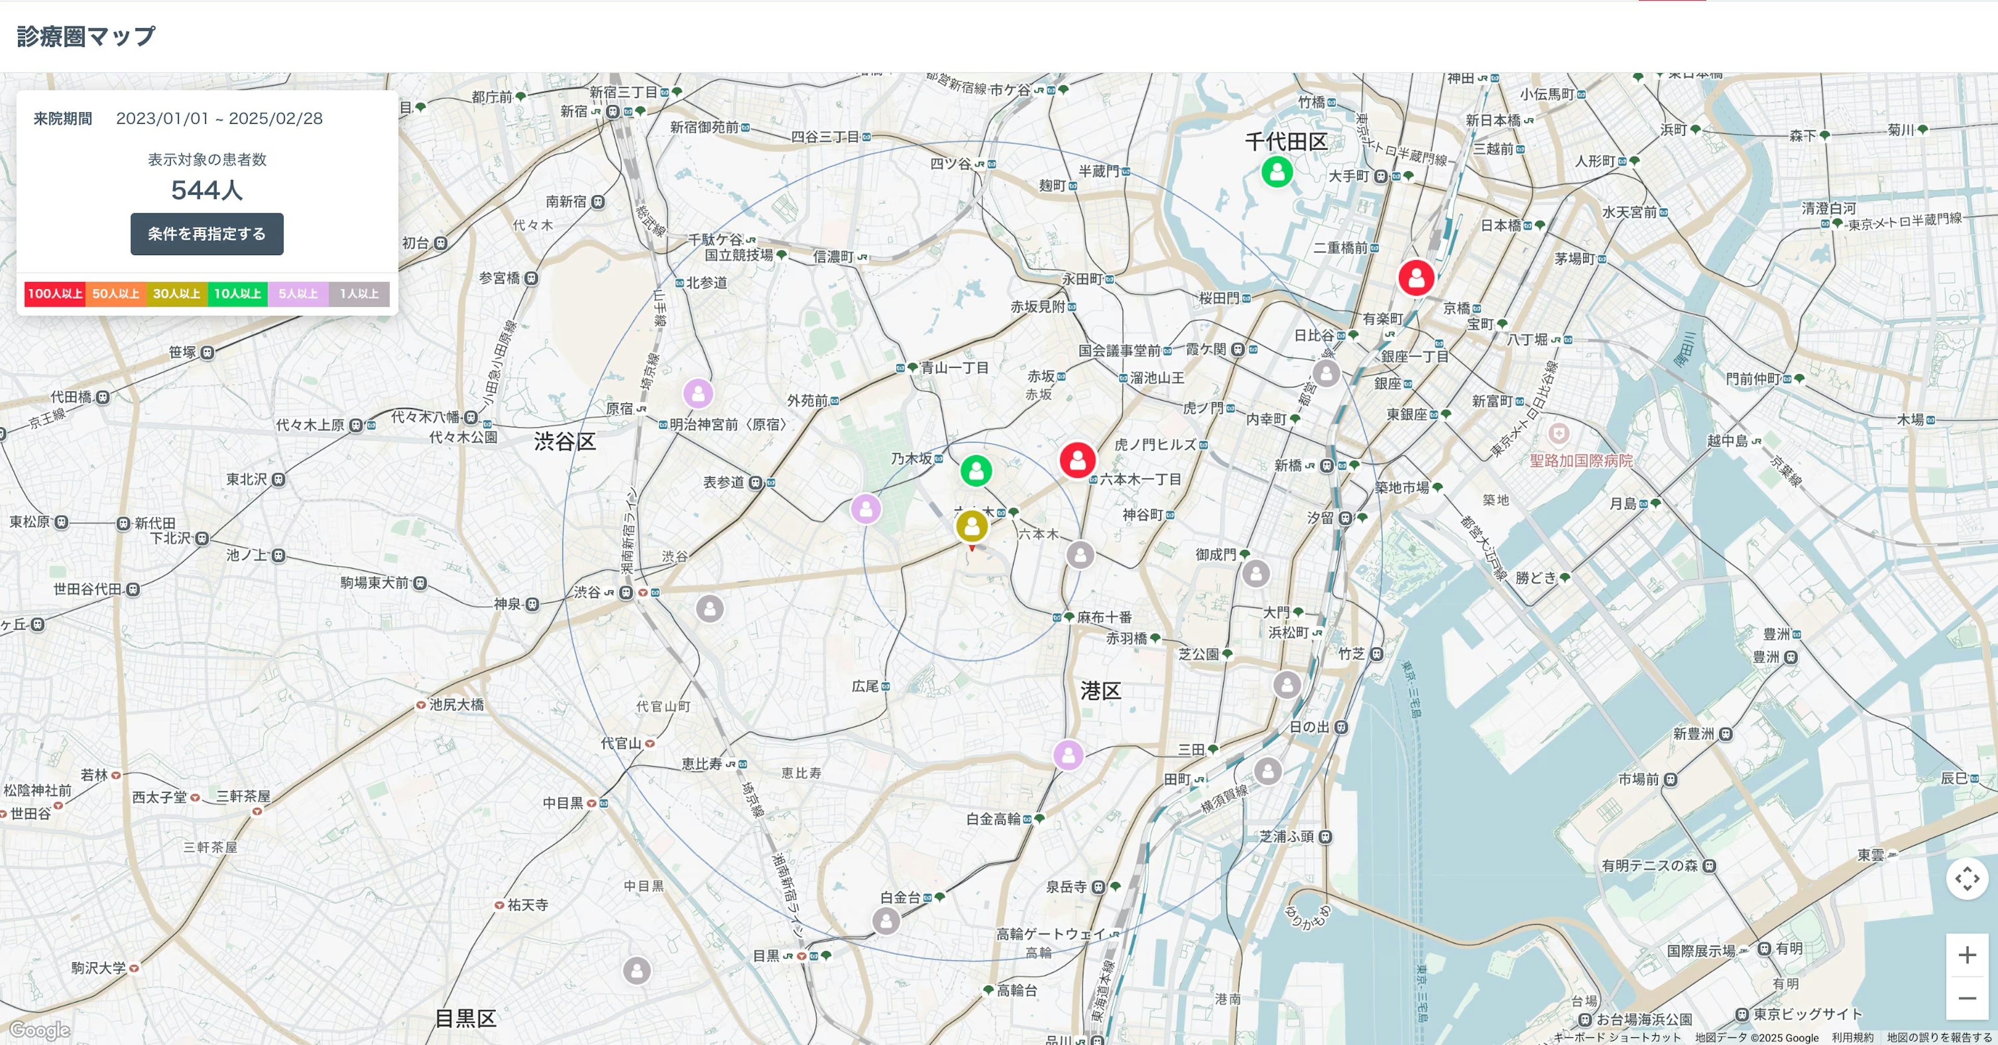Image resolution: width=1998 pixels, height=1045 pixels.
Task: Click the purple patient marker near Mita
Action: 1068,754
